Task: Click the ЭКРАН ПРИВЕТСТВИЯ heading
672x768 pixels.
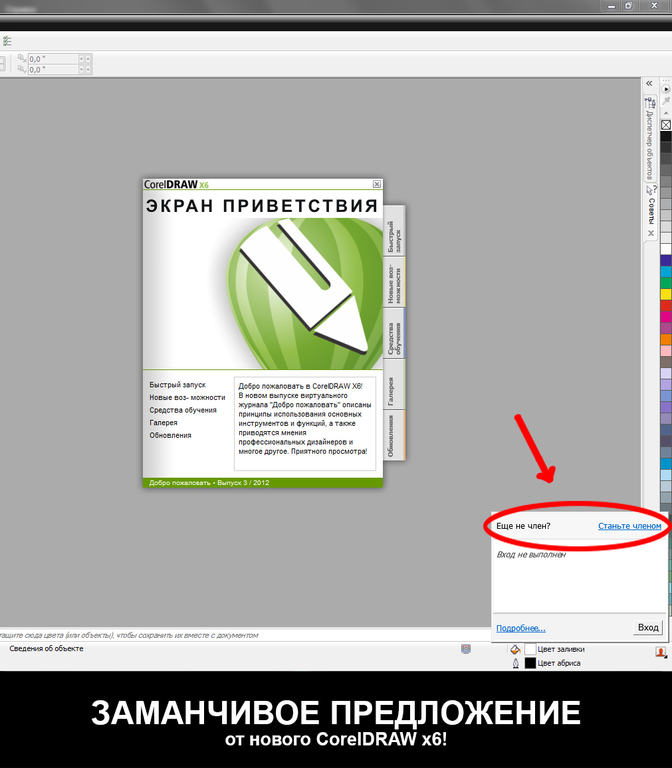Action: coord(262,206)
